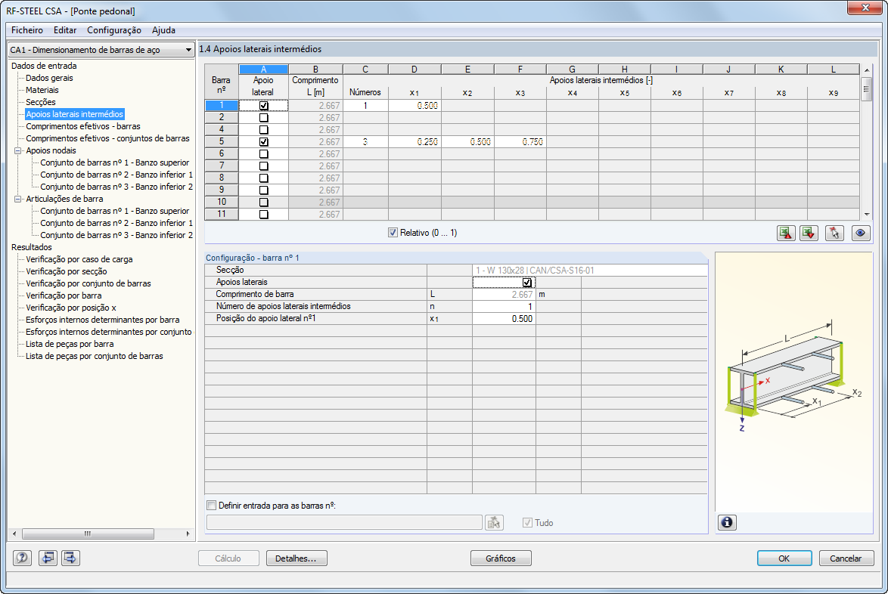888x594 pixels.
Task: Open the Editar menu
Action: coord(65,30)
